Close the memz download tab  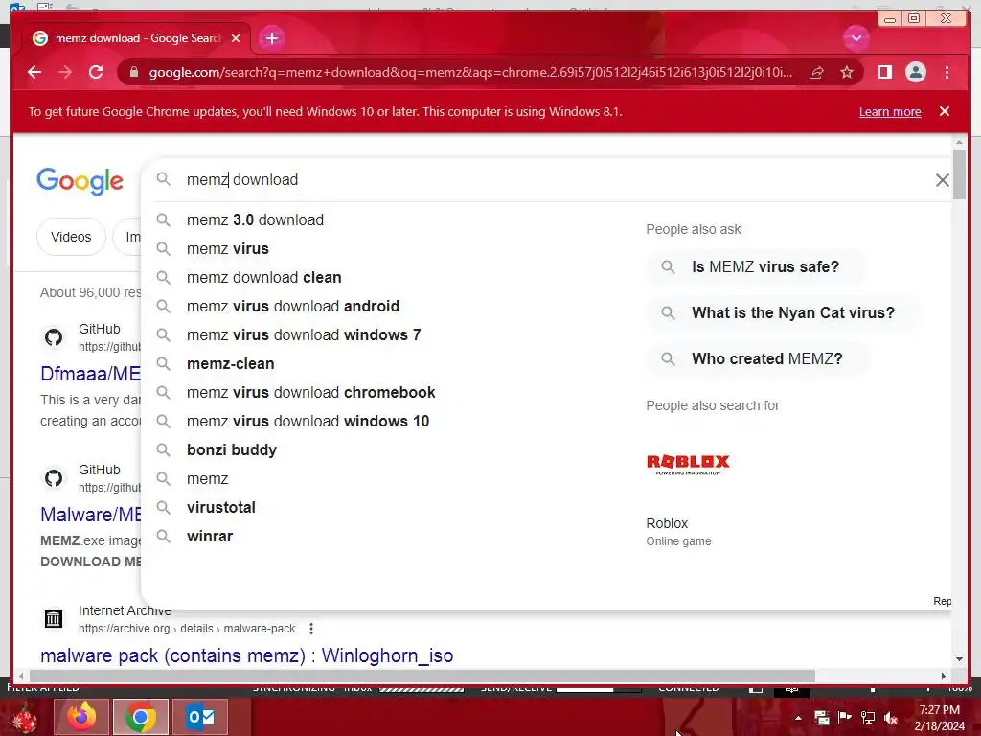coord(236,38)
